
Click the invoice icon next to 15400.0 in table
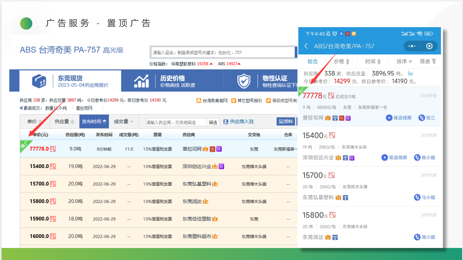(x=53, y=166)
